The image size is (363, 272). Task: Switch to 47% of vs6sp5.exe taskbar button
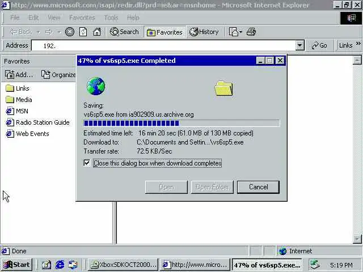click(267, 265)
